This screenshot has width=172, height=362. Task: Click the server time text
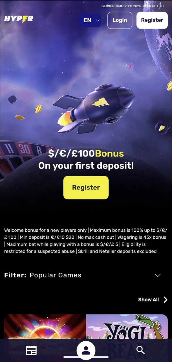pyautogui.click(x=133, y=6)
